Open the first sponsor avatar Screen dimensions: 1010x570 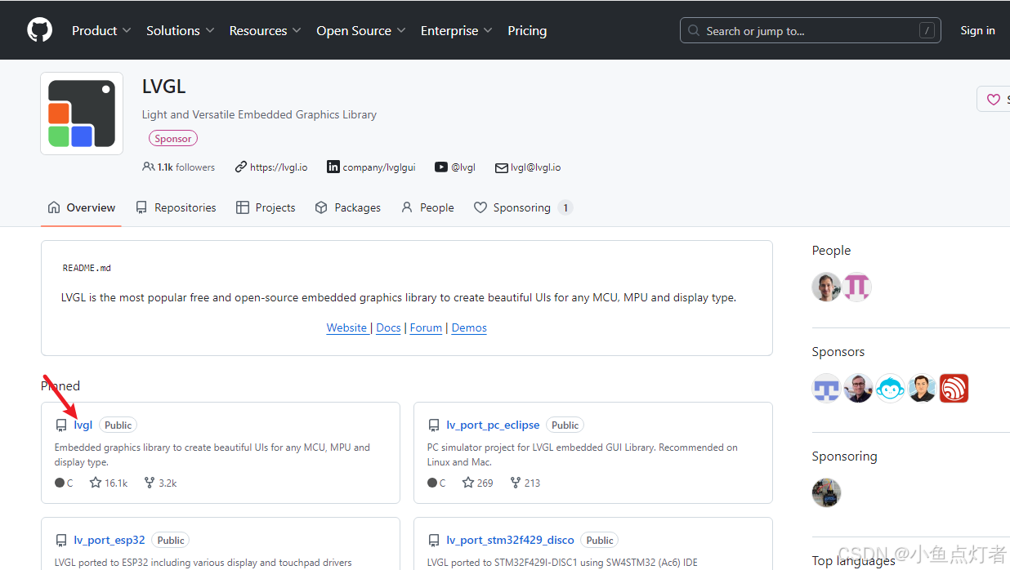(826, 388)
